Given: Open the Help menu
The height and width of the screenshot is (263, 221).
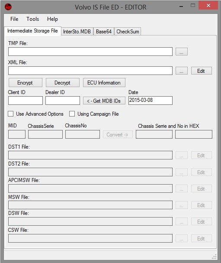Looking at the screenshot, I should pos(52,19).
